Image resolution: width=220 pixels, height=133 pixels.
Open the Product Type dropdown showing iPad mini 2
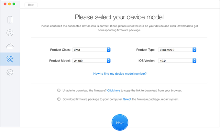pos(177,50)
